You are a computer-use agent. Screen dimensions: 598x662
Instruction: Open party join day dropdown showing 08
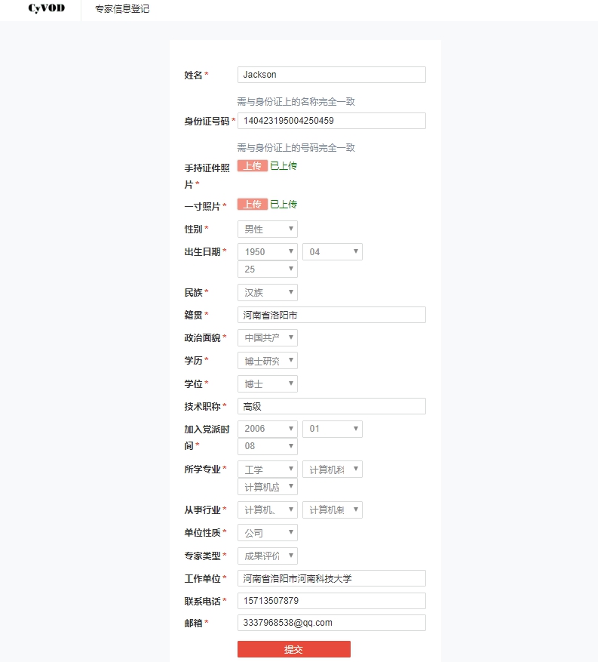[x=268, y=446]
